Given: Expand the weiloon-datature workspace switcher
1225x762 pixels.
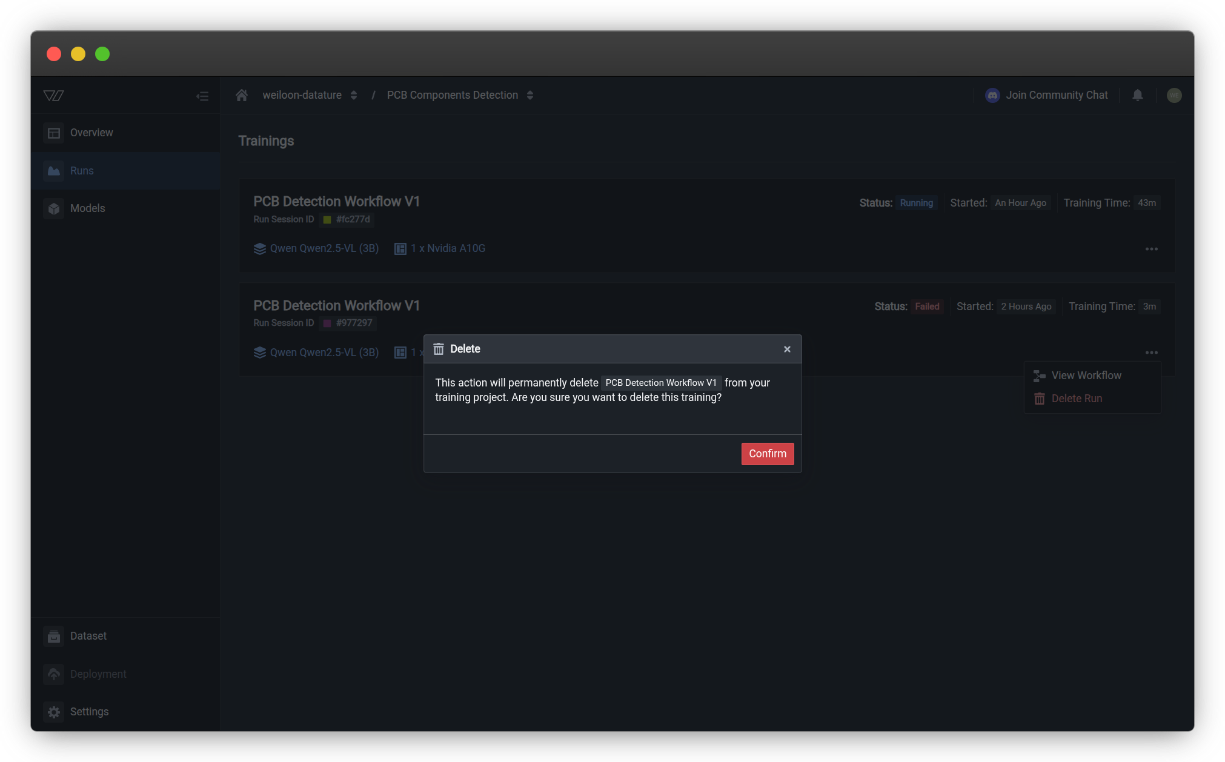Looking at the screenshot, I should [353, 95].
